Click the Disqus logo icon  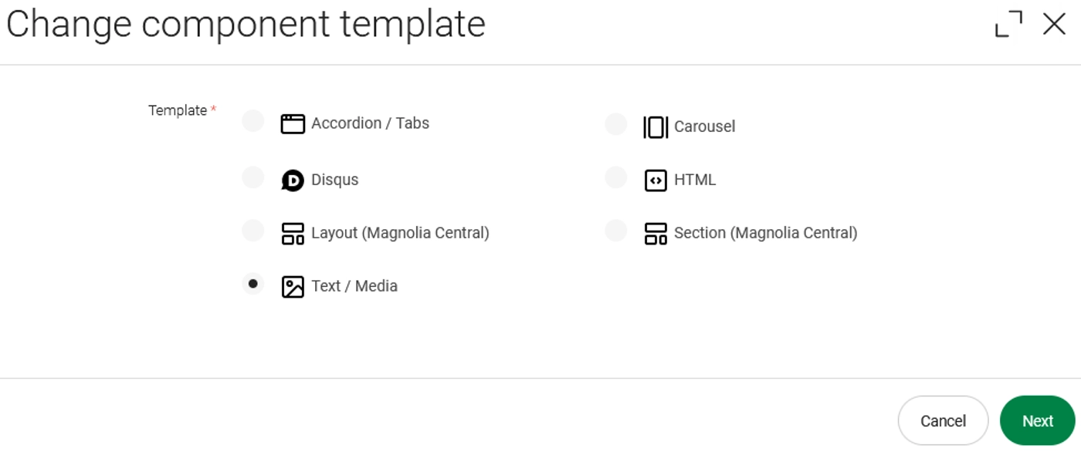tap(293, 180)
